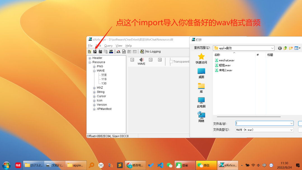Expand the Header tree node
This screenshot has width=302, height=170.
tap(90, 58)
